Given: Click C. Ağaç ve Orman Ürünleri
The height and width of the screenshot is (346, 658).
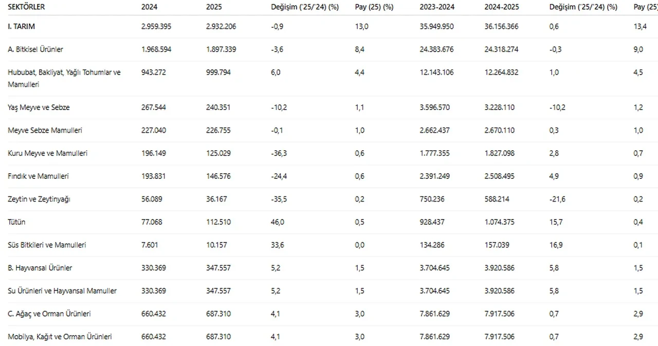Looking at the screenshot, I should tap(49, 314).
